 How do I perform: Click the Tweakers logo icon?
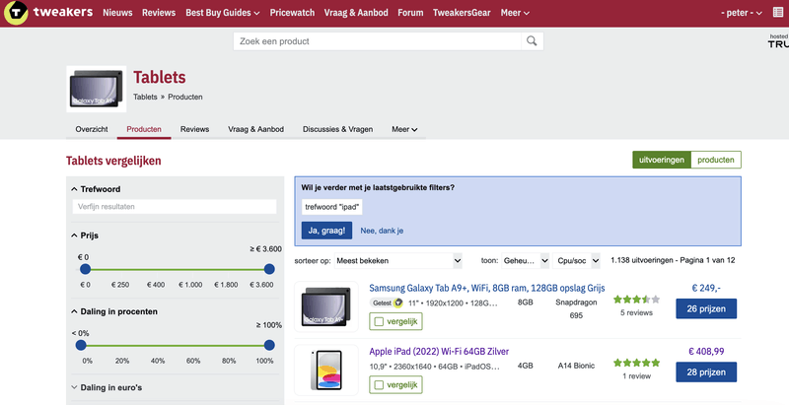point(16,13)
